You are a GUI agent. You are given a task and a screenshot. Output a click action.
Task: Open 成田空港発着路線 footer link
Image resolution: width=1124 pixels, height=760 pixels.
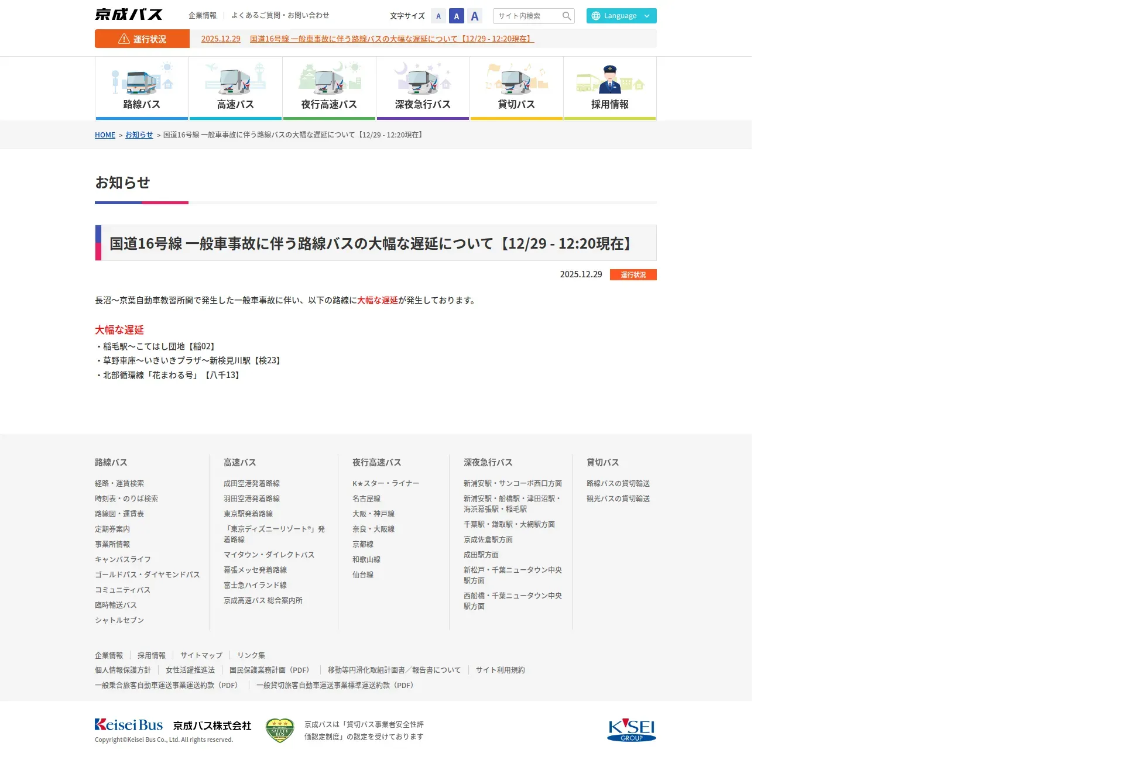(x=252, y=483)
